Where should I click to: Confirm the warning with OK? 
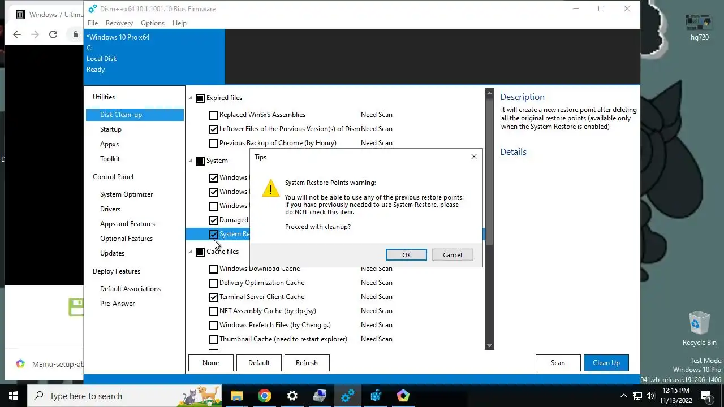(x=406, y=255)
